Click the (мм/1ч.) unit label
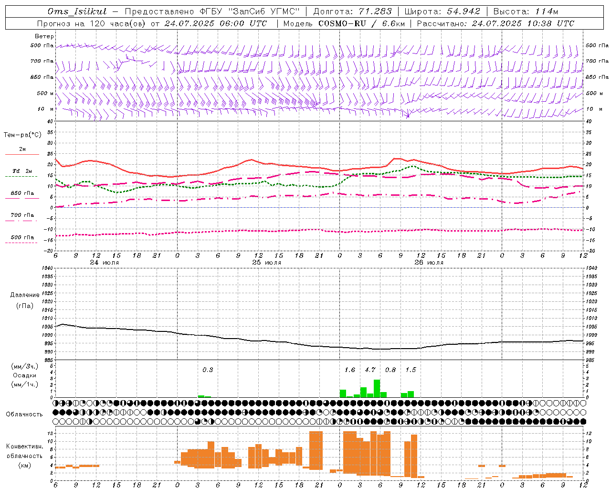The height and width of the screenshot is (489, 611). click(24, 384)
